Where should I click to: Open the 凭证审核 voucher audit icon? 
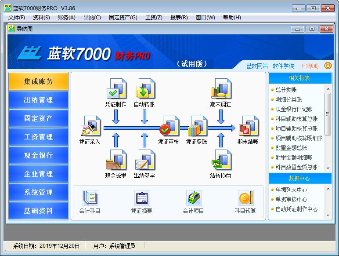[x=169, y=126]
